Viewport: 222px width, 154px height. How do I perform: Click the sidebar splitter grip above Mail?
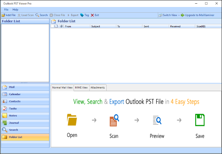(25, 83)
